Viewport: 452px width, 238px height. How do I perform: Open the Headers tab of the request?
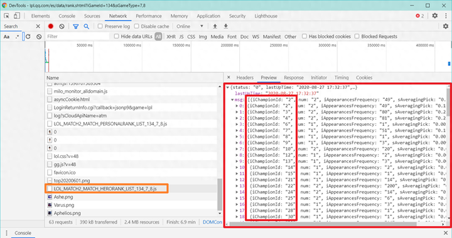tap(245, 78)
